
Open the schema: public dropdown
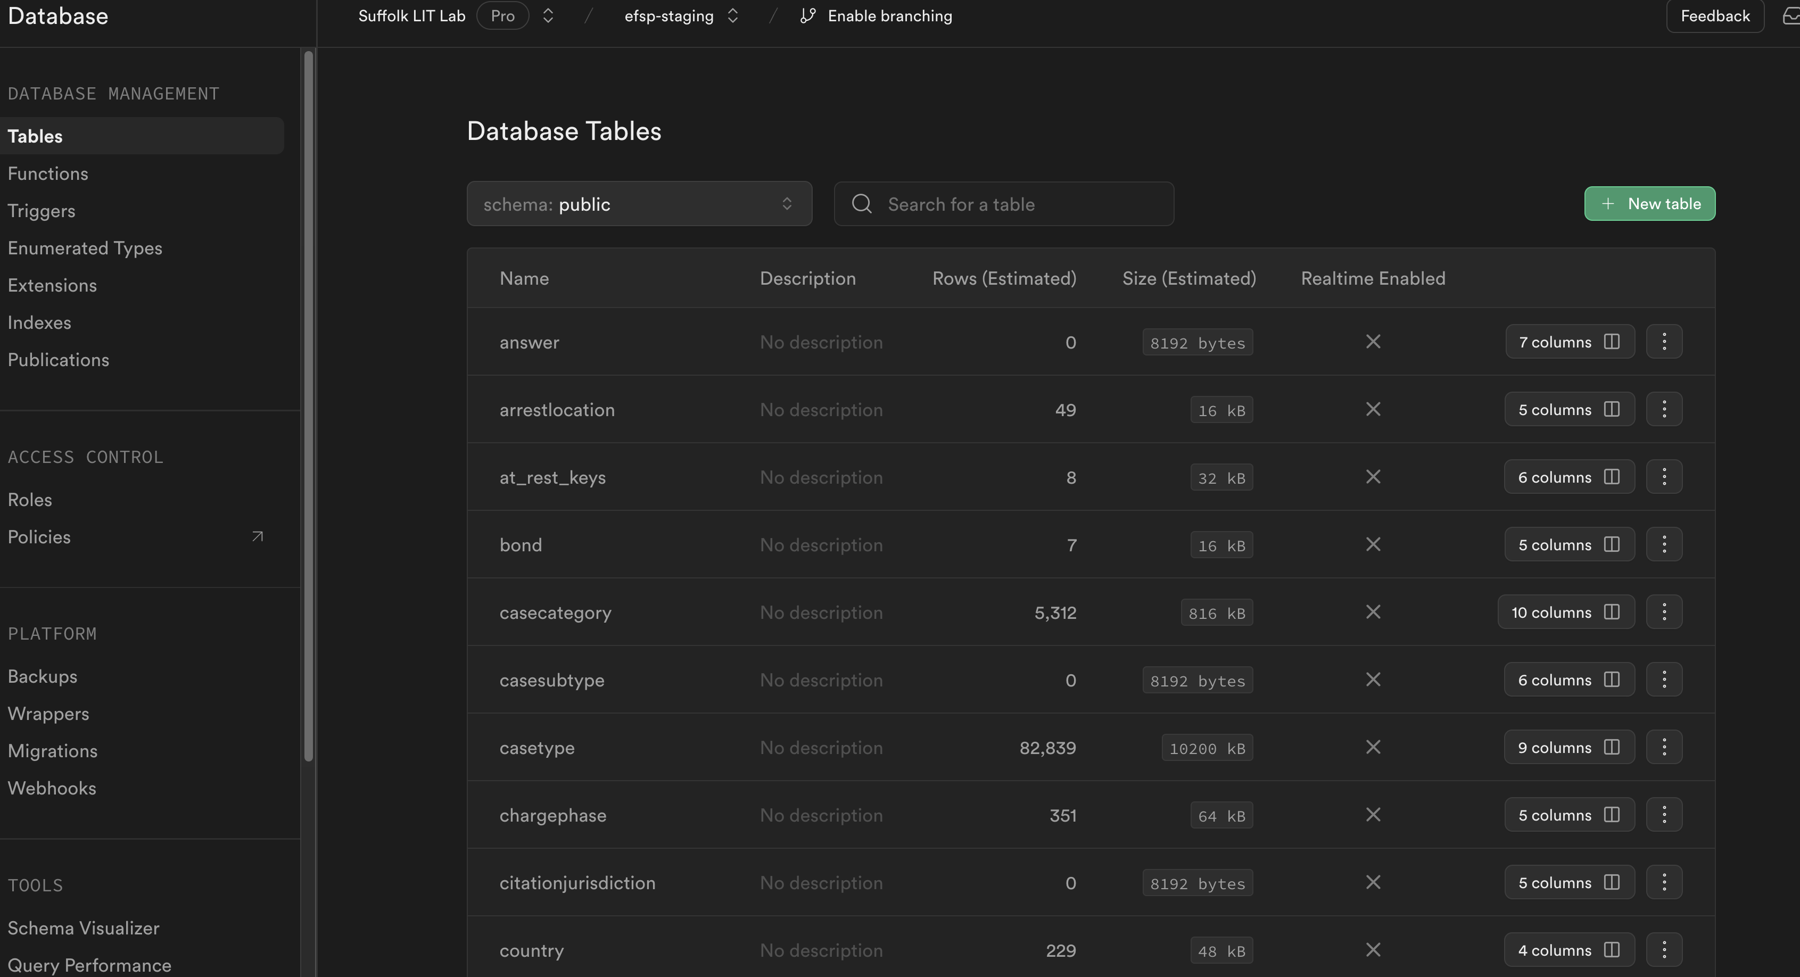[x=639, y=204]
